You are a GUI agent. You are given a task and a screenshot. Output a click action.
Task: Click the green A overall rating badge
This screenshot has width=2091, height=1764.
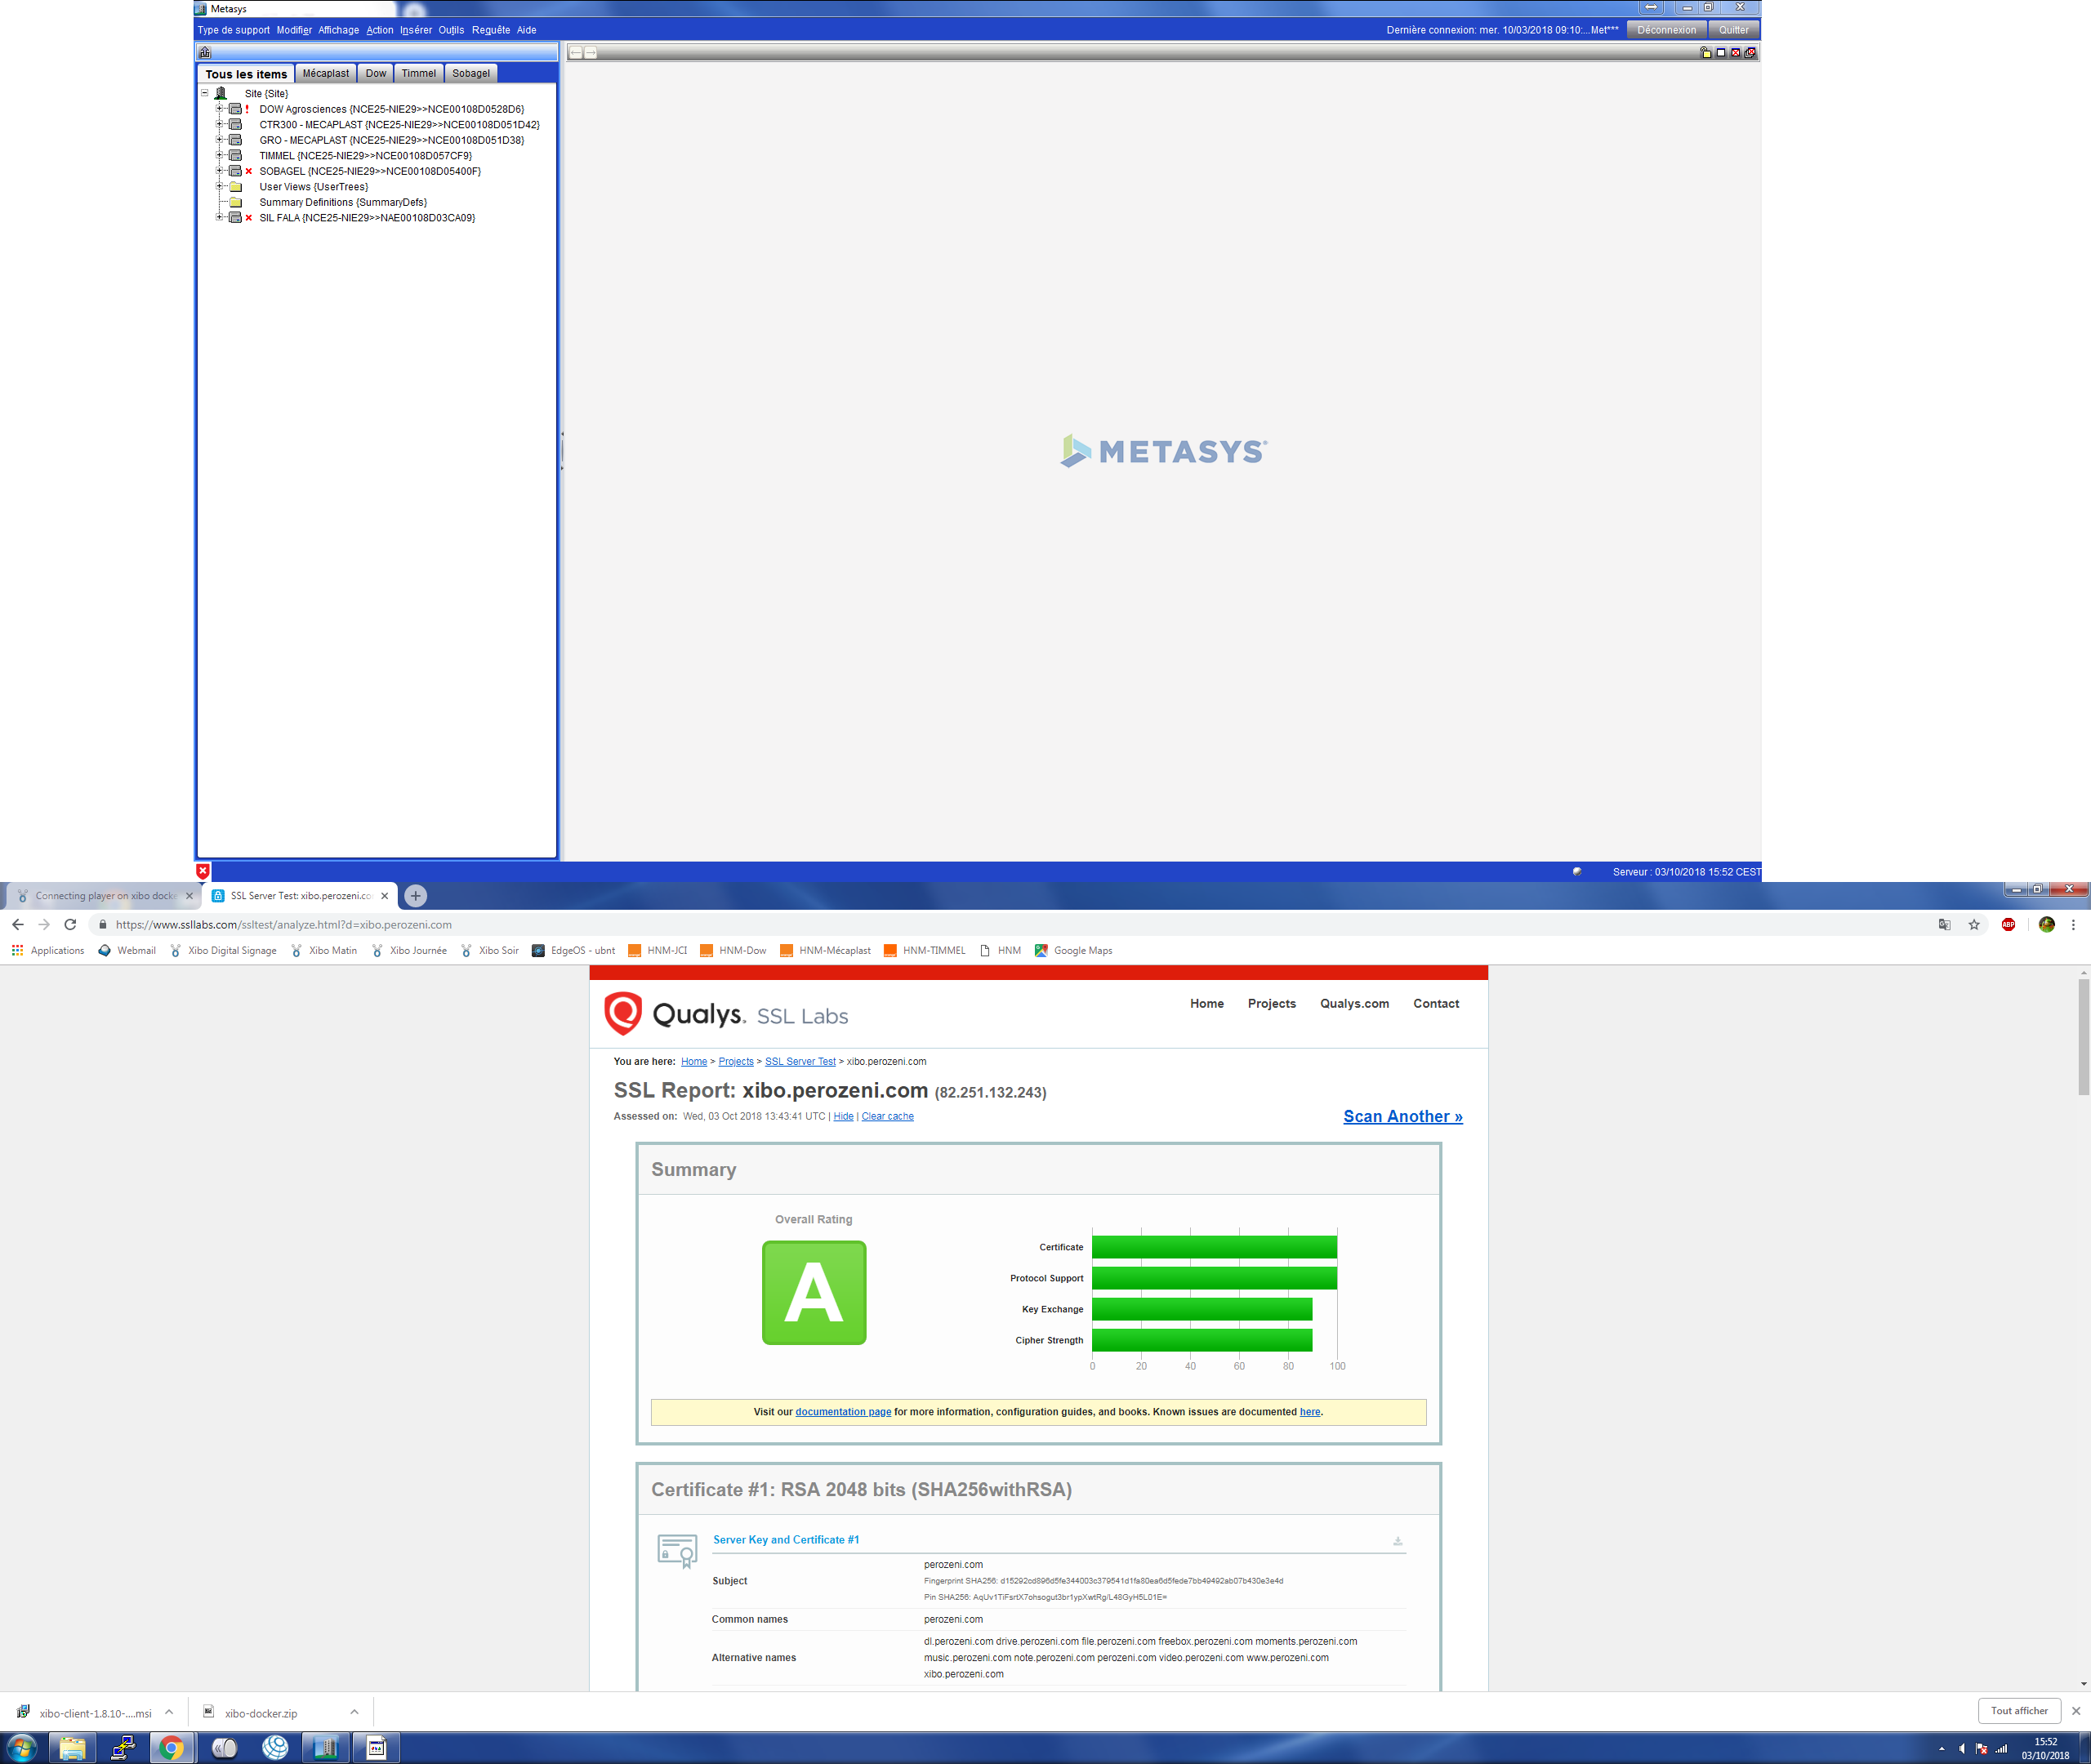click(x=814, y=1292)
